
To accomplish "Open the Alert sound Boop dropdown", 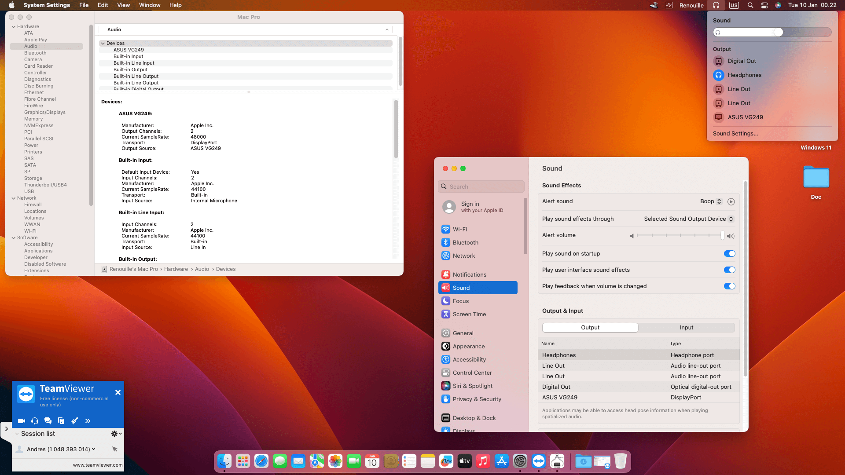I will pyautogui.click(x=711, y=201).
